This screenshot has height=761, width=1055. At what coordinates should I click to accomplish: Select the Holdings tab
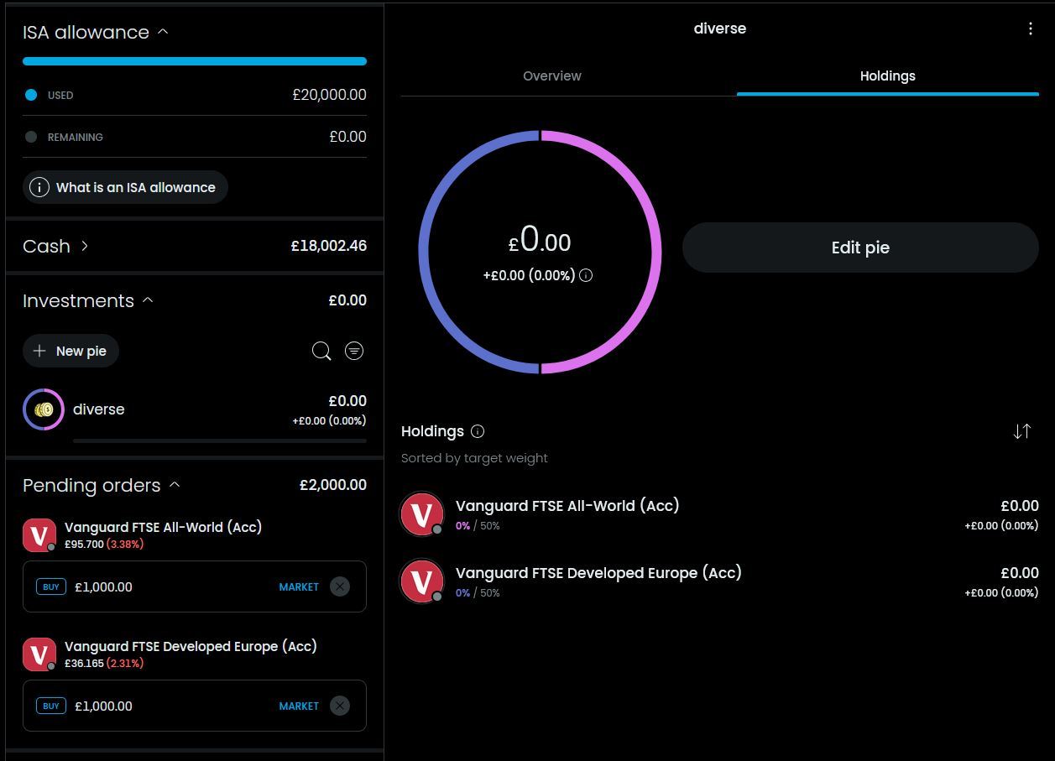point(888,76)
